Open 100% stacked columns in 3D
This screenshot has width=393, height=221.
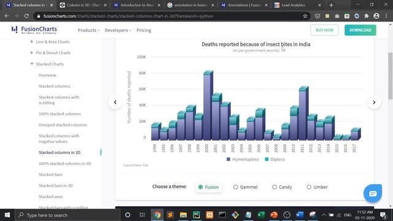[x=64, y=163]
